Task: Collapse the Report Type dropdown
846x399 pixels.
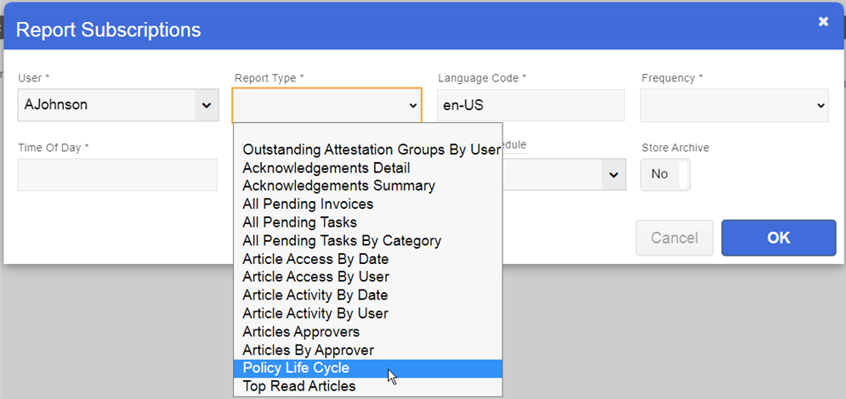Action: coord(326,105)
